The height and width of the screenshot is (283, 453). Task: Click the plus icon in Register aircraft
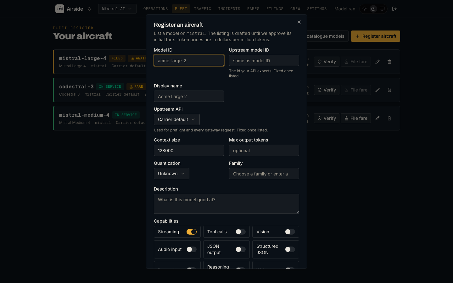tap(357, 36)
